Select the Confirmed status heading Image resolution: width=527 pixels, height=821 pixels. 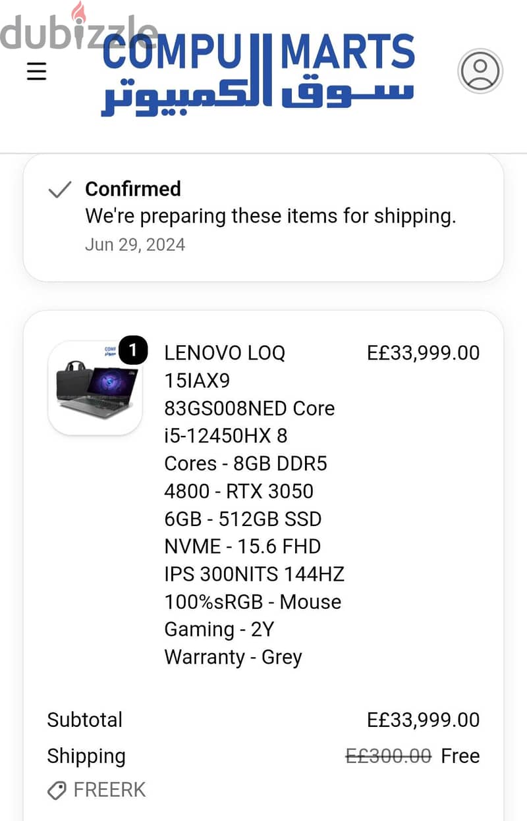point(133,189)
